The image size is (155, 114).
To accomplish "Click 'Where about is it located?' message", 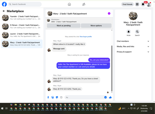I will pos(69,44).
